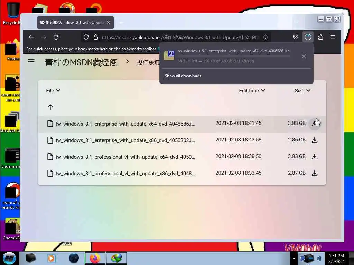This screenshot has width=354, height=265.
Task: Click the edit time 2021-02-08 18:43:58
Action: [239, 140]
